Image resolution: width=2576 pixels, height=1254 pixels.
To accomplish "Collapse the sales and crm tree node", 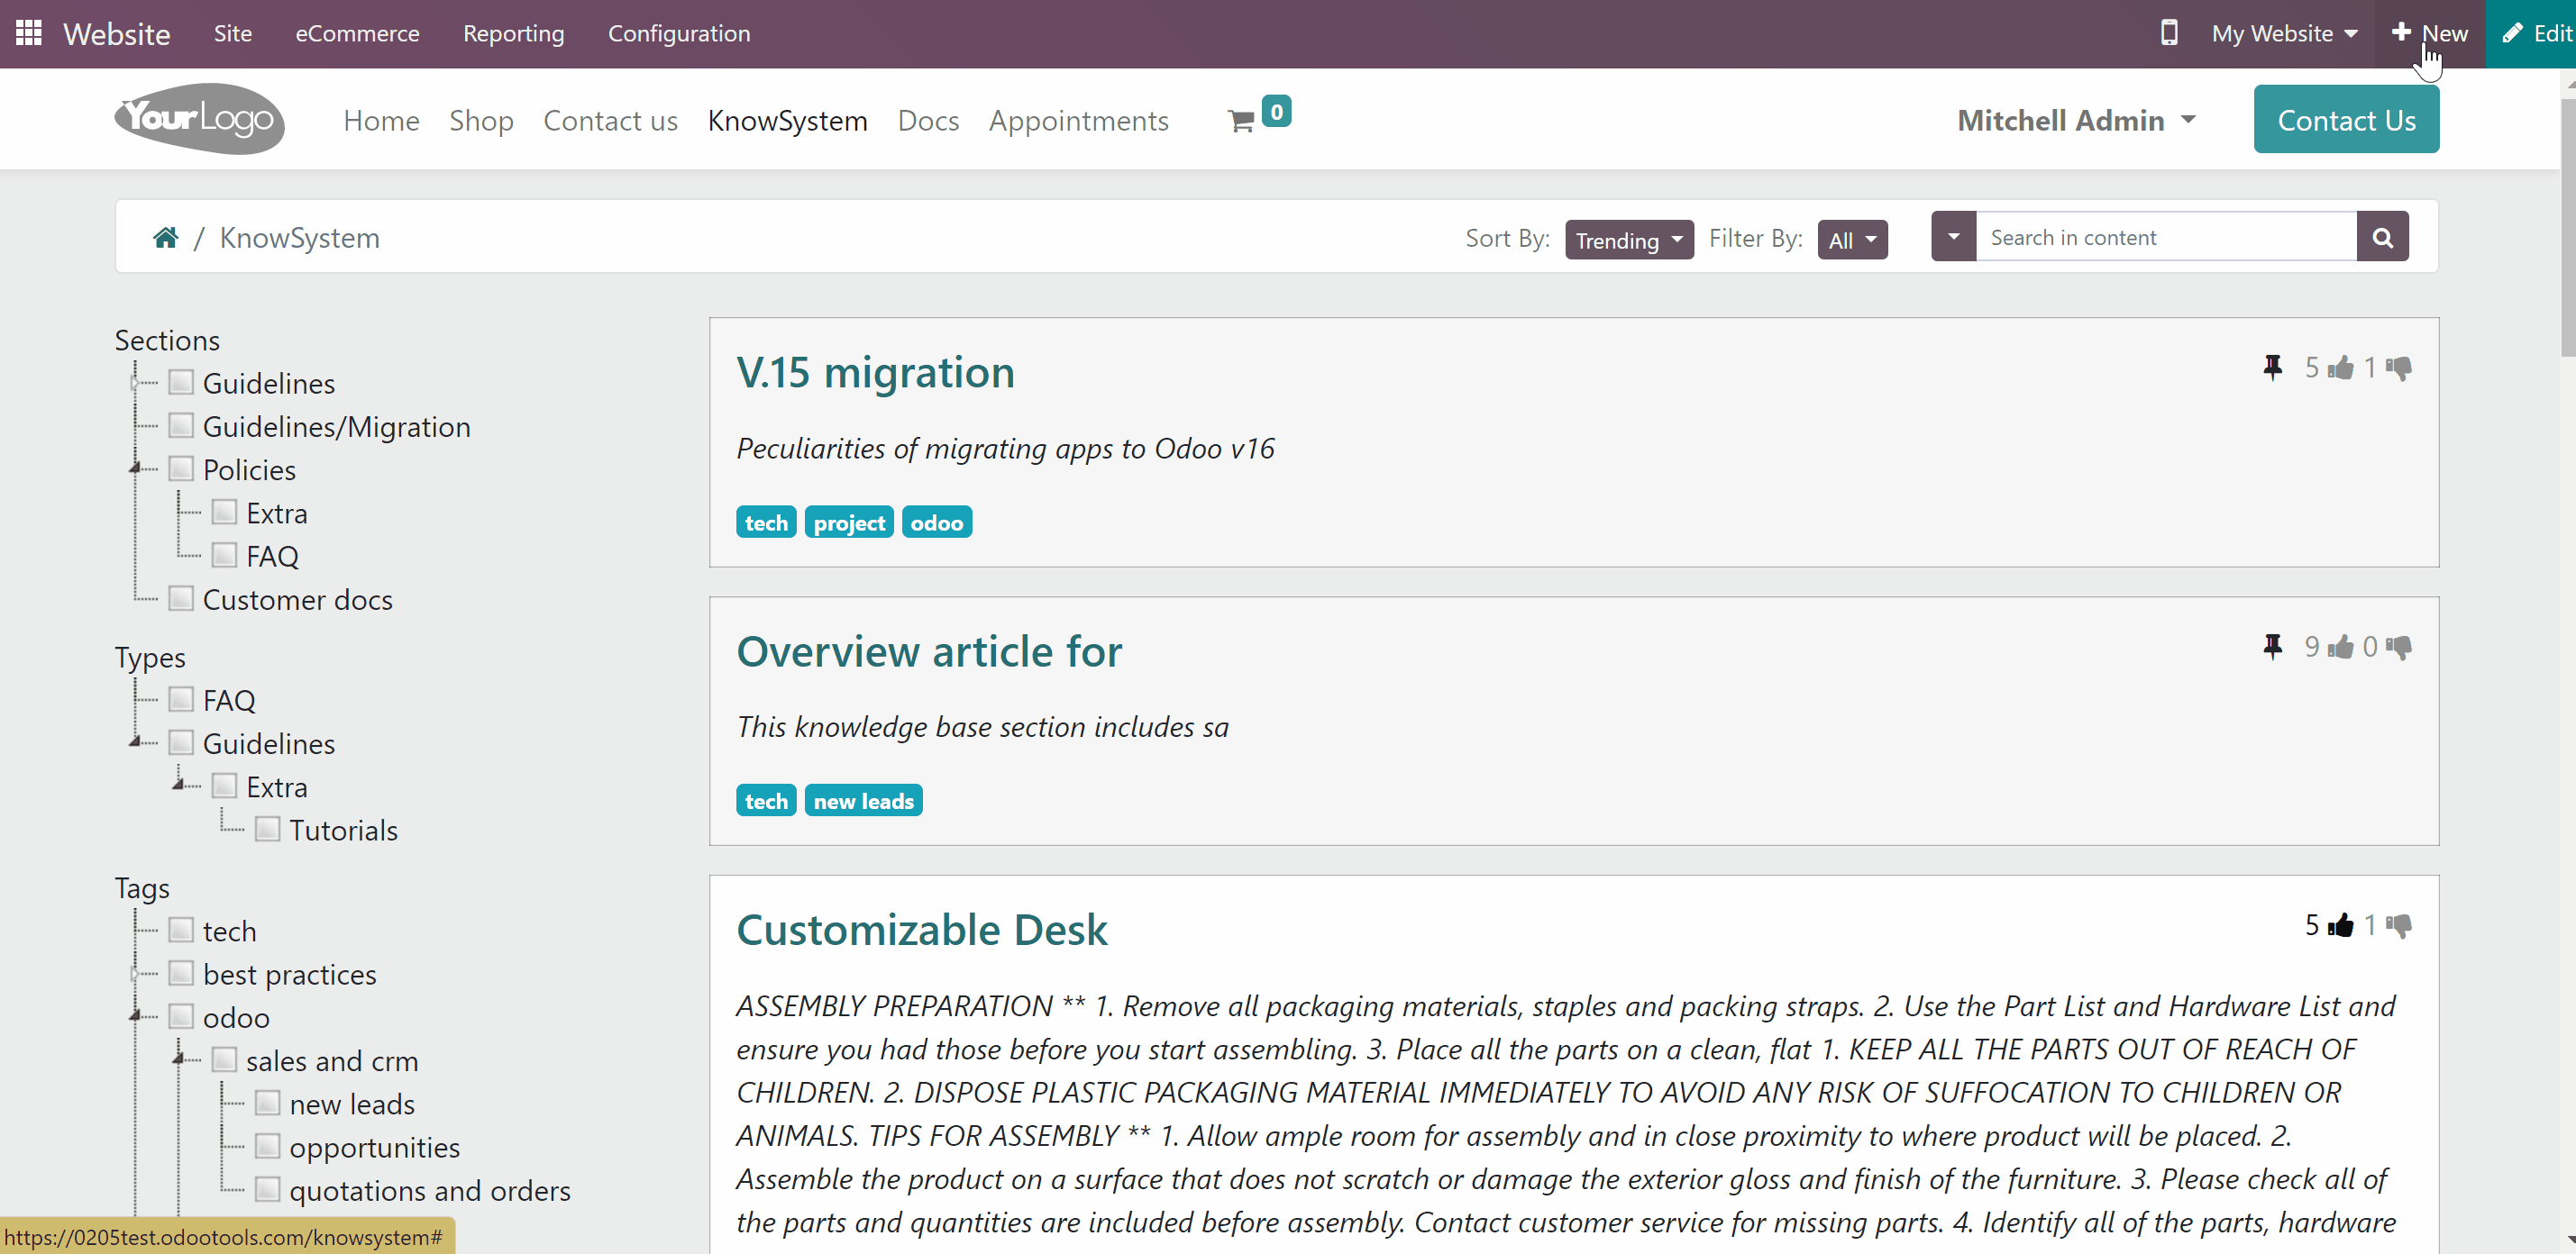I will [x=178, y=1059].
